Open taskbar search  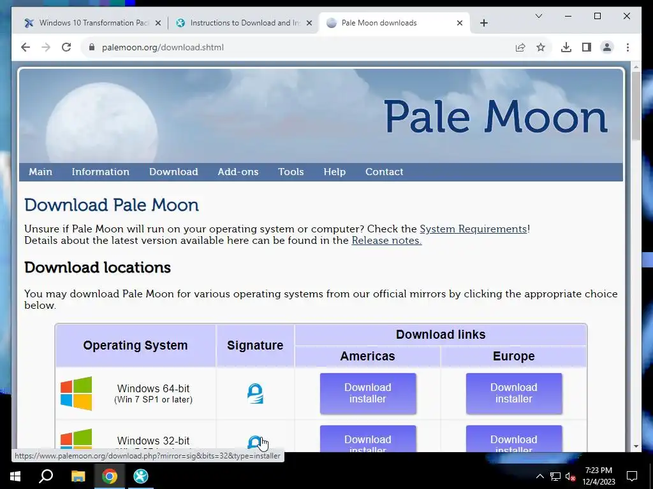click(46, 476)
